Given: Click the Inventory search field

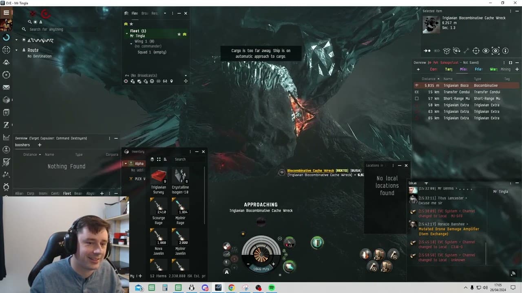Looking at the screenshot, I should pyautogui.click(x=188, y=160).
